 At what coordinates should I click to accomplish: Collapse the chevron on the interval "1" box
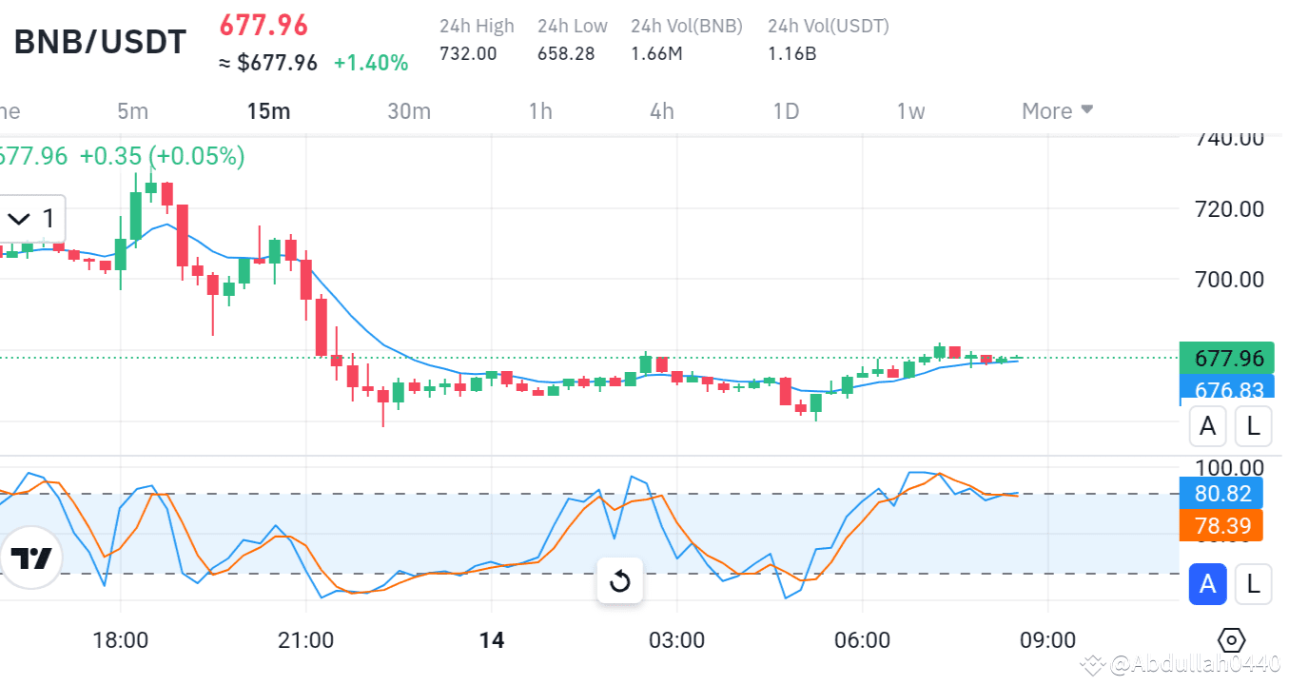pos(18,218)
